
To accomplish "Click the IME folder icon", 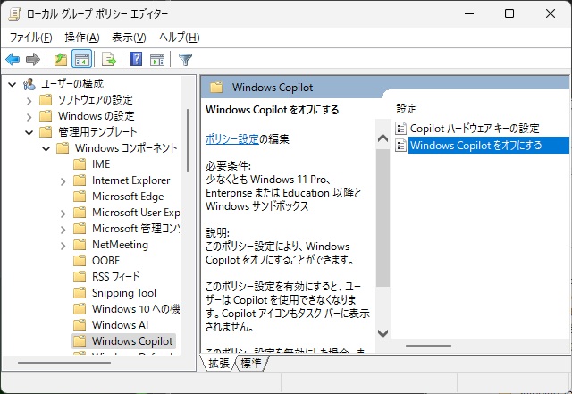I will (x=80, y=164).
